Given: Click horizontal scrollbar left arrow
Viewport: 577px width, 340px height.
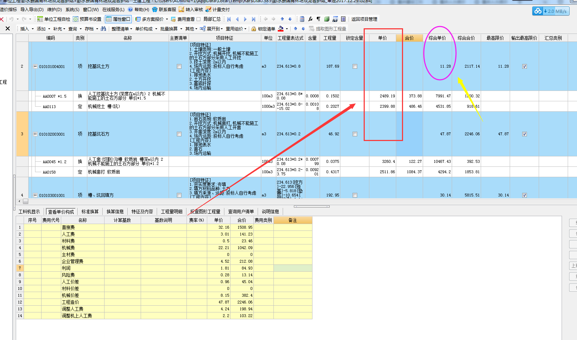Looking at the screenshot, I should (x=19, y=201).
